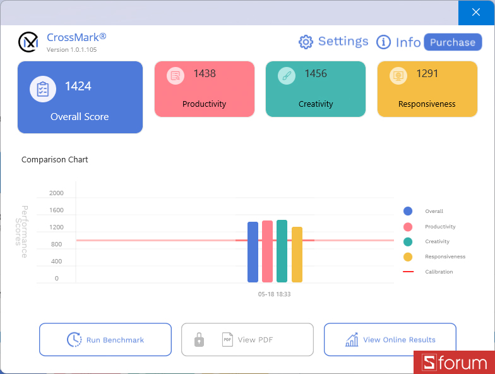This screenshot has height=374, width=495.
Task: Click the 1200 axis value
Action: 56,227
